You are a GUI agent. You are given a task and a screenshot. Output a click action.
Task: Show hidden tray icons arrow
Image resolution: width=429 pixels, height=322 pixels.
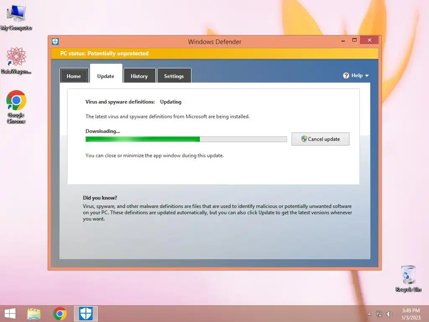[x=370, y=314]
